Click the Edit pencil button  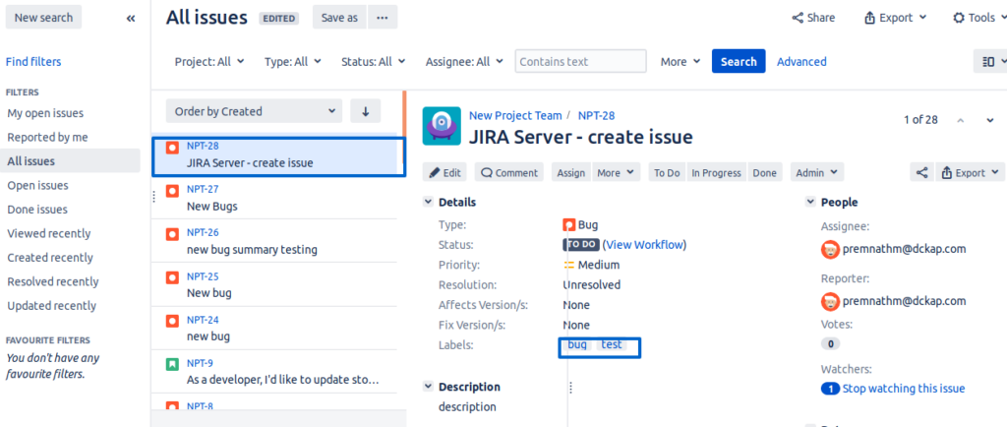[445, 173]
